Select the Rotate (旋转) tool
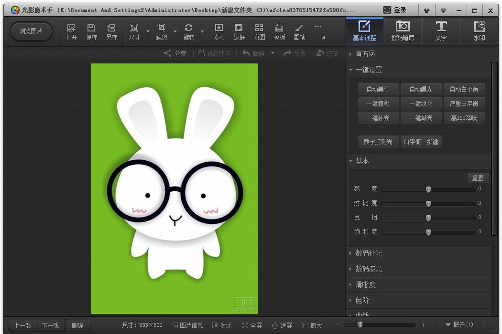502x334 pixels. tap(189, 31)
